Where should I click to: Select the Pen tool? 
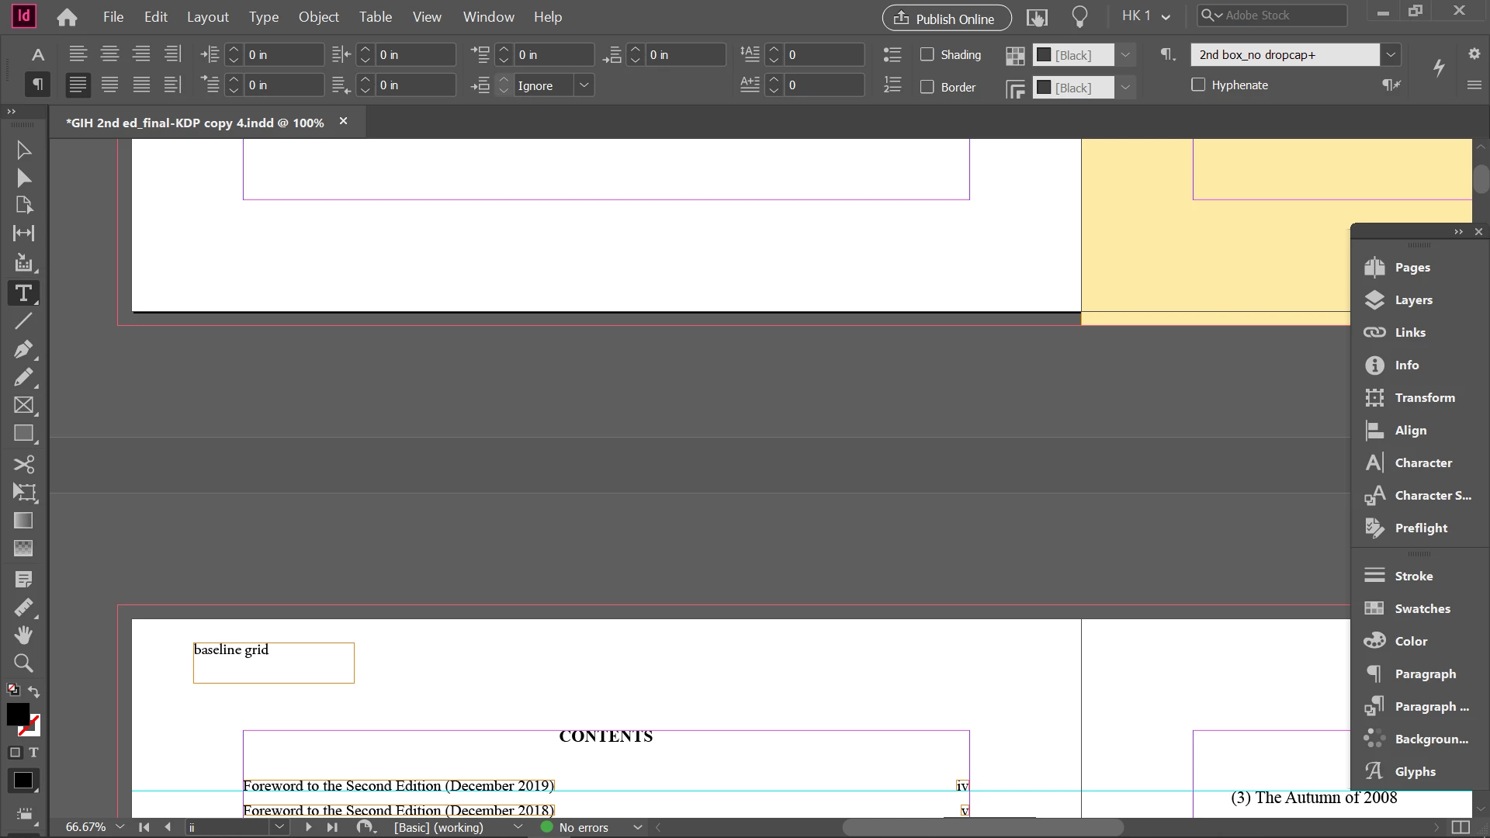(23, 349)
